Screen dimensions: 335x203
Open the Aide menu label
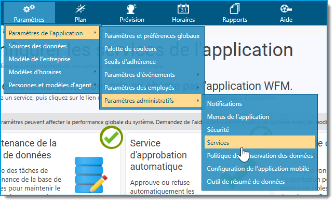pos(286,20)
